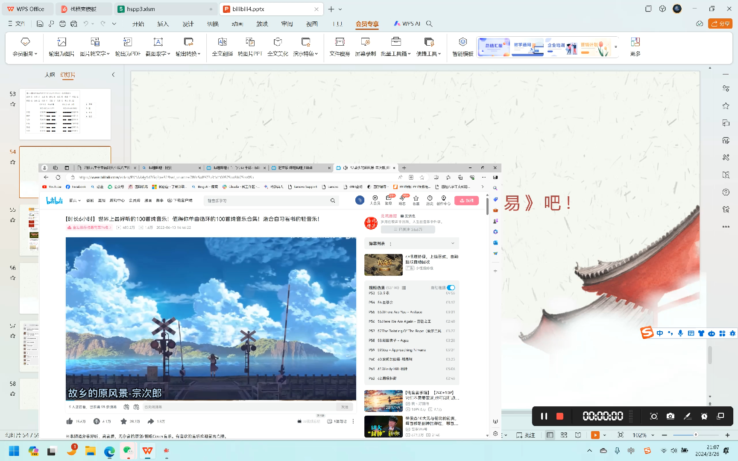This screenshot has height=461, width=738.
Task: Click the bilibili search magnifier icon
Action: 333,201
